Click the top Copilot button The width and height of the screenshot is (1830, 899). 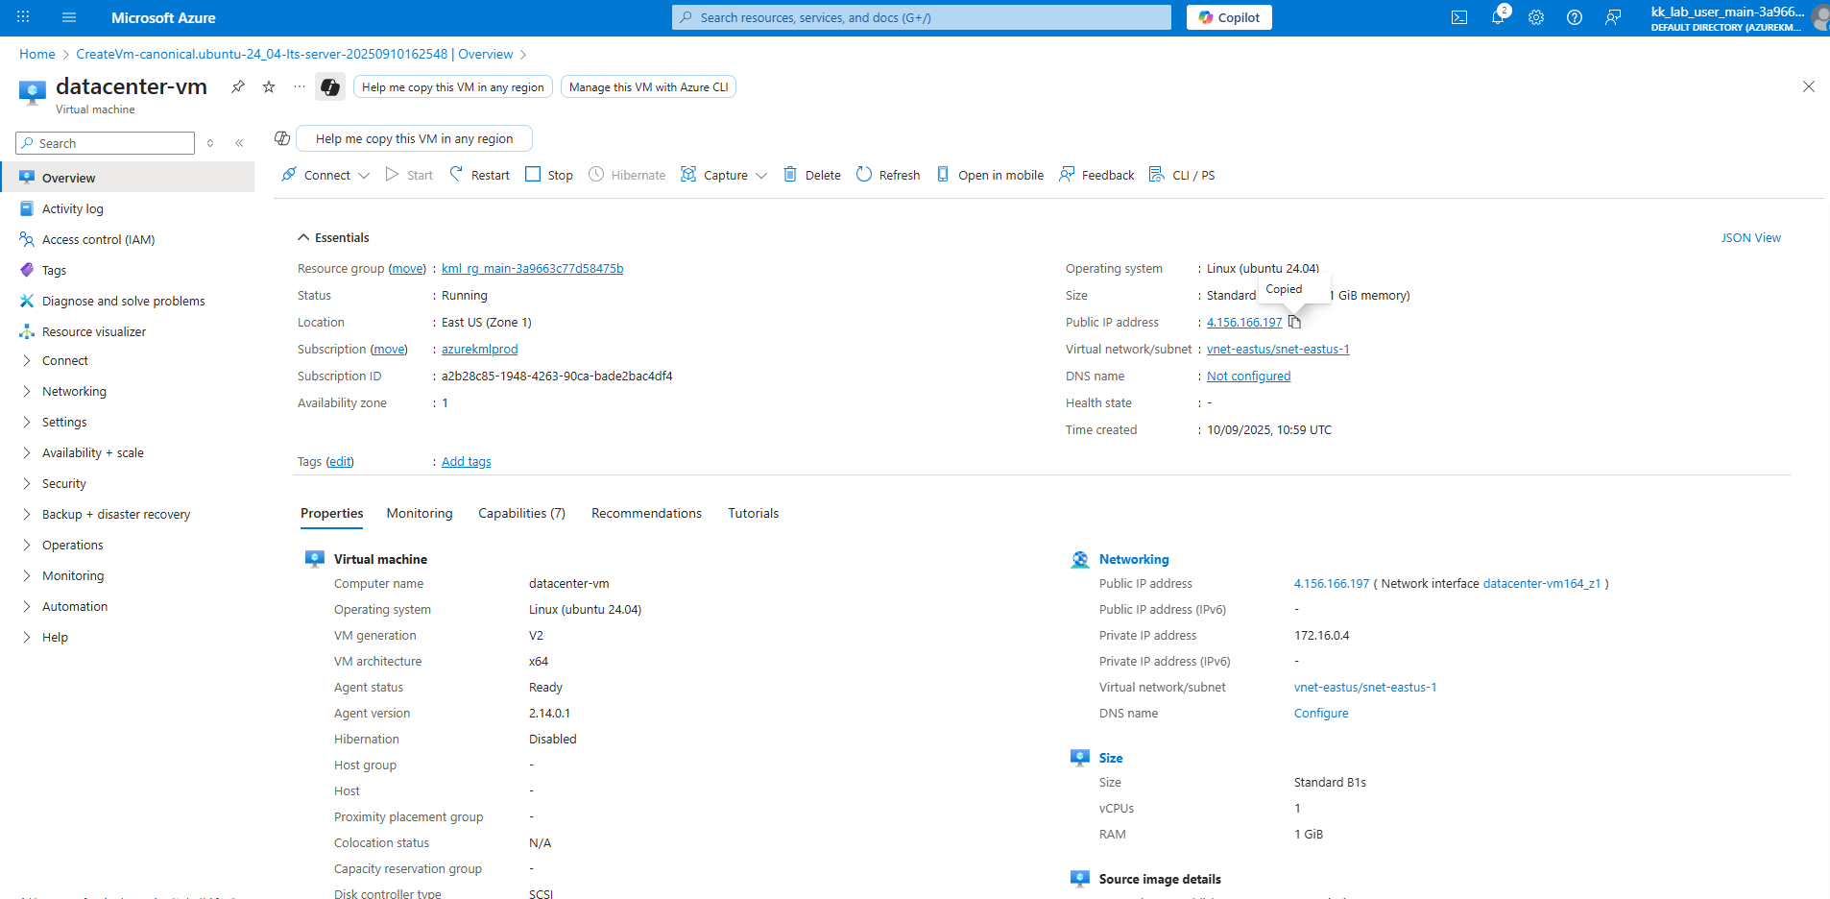(1229, 17)
